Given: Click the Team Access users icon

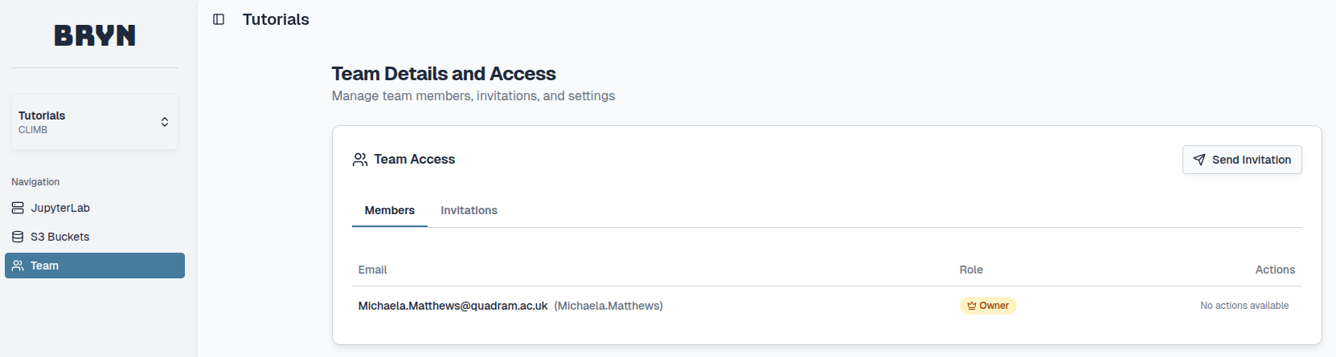Looking at the screenshot, I should click(360, 160).
